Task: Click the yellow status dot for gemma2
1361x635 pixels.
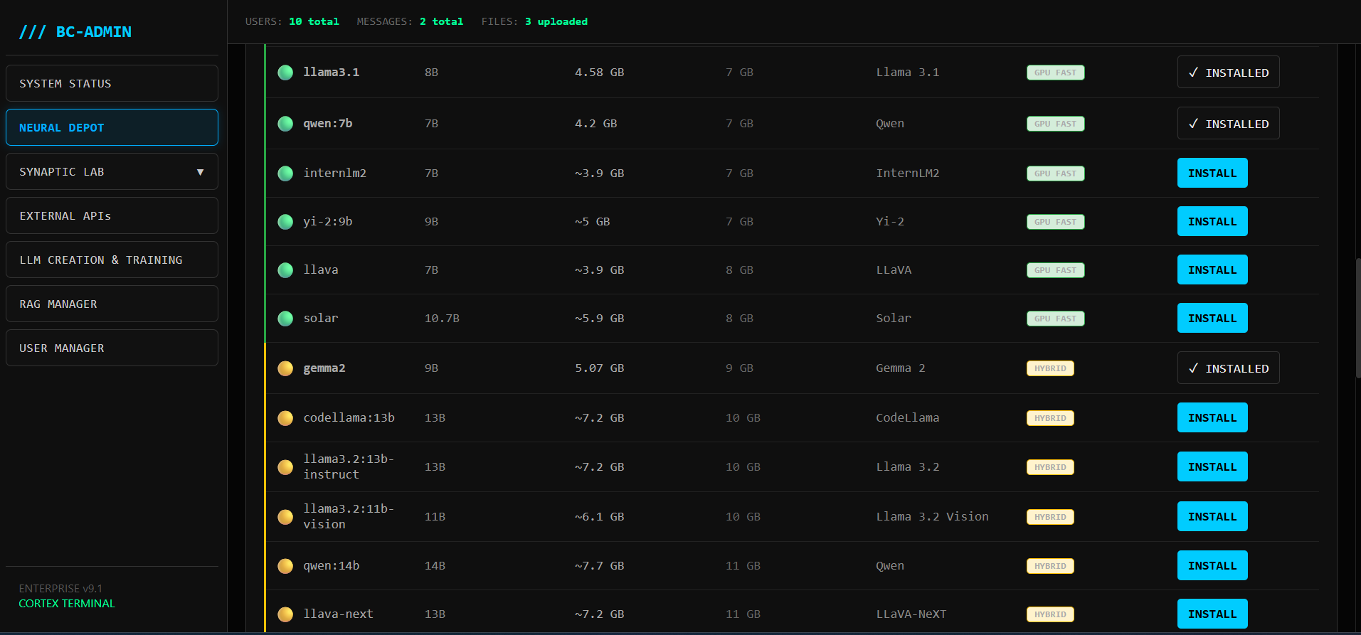Action: tap(285, 368)
